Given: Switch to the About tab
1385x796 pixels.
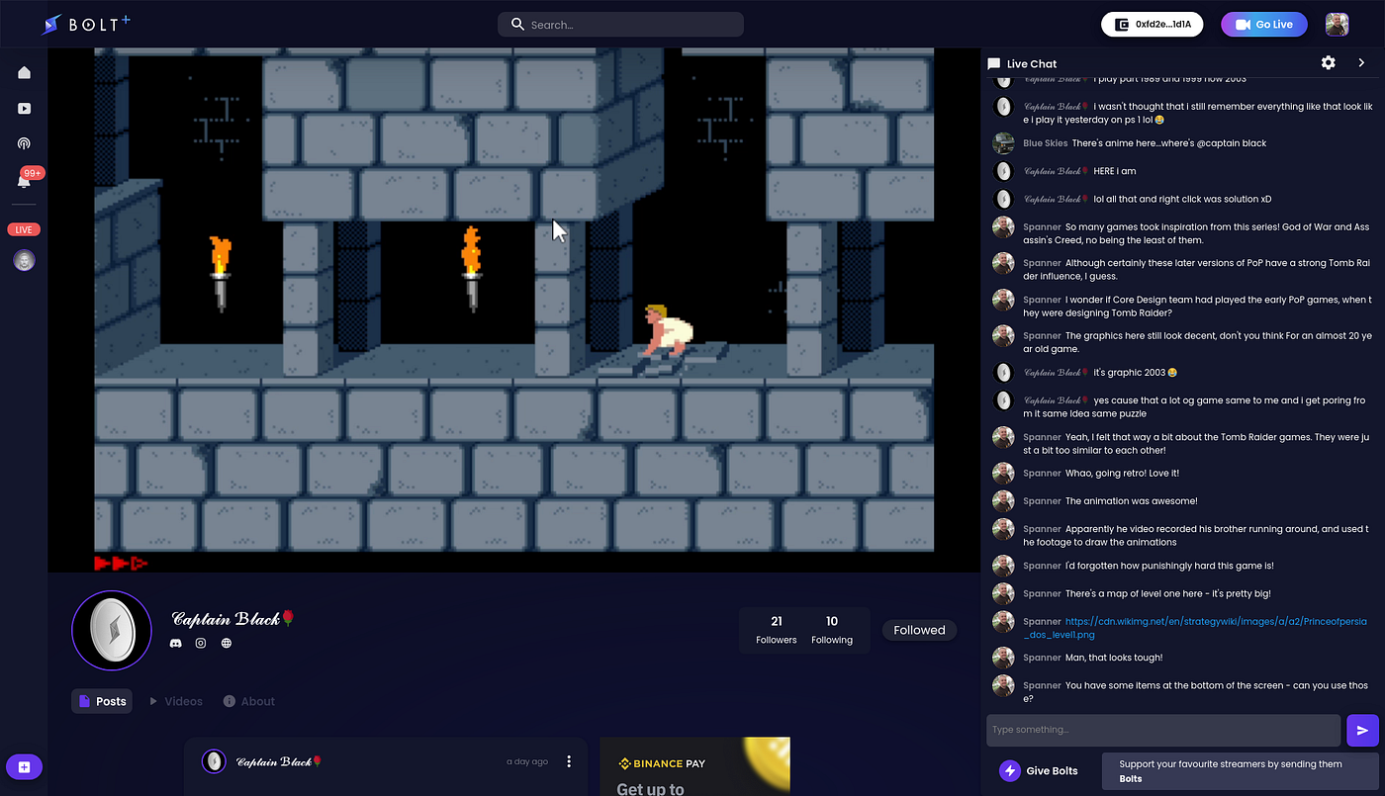Looking at the screenshot, I should 249,701.
